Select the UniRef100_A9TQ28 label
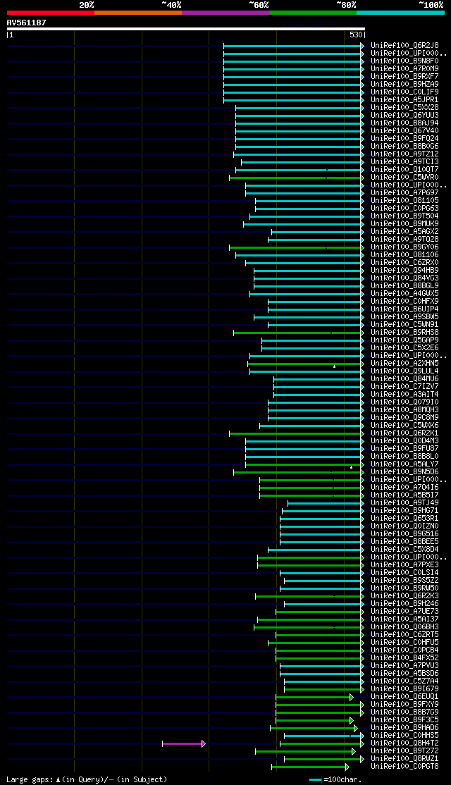 (x=404, y=240)
